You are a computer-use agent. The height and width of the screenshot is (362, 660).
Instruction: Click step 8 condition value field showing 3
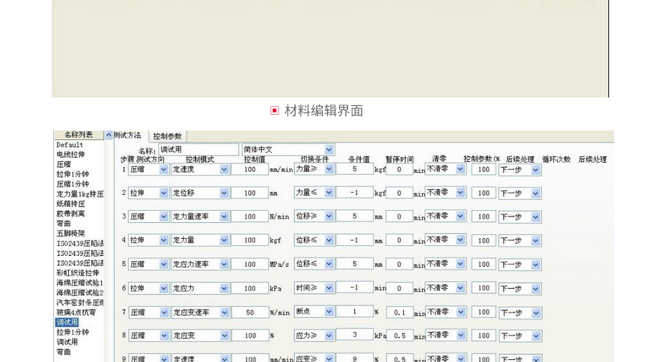[x=354, y=335]
